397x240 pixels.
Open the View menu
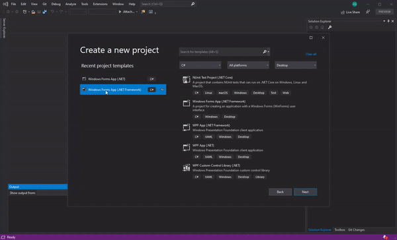pyautogui.click(x=34, y=4)
